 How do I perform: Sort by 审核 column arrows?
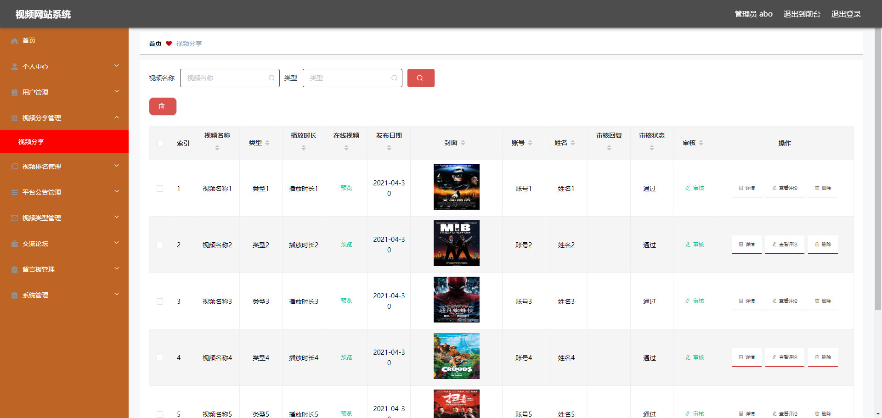pyautogui.click(x=701, y=143)
